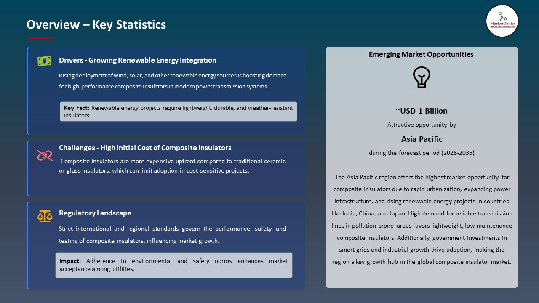Open the Key Fact highlighted box
Screen dimensions: 539x303
point(178,111)
